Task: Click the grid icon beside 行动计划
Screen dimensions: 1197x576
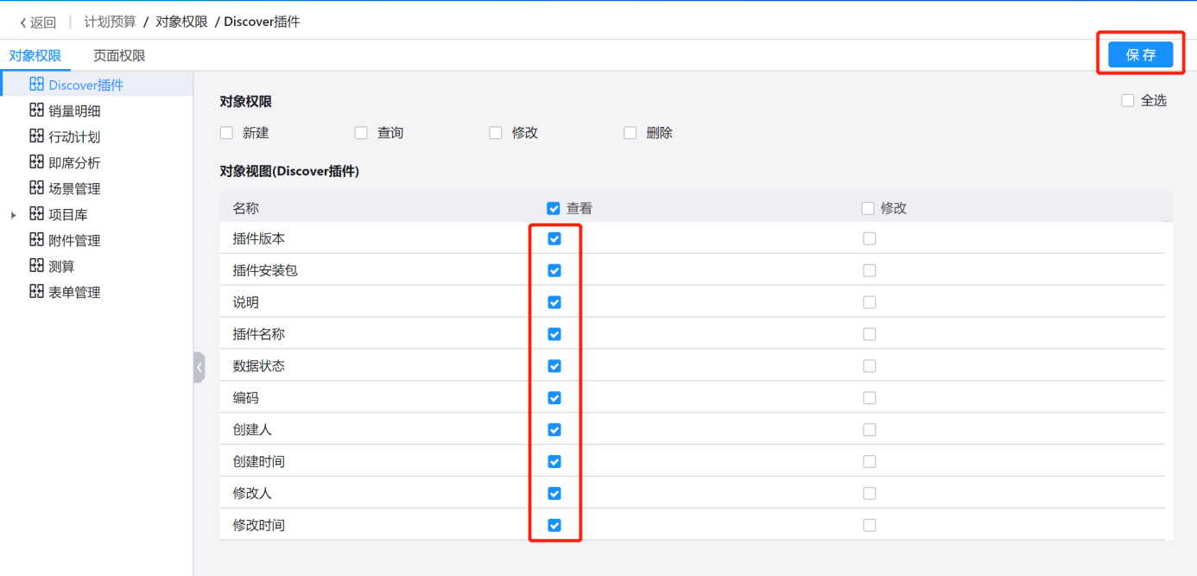Action: point(36,136)
